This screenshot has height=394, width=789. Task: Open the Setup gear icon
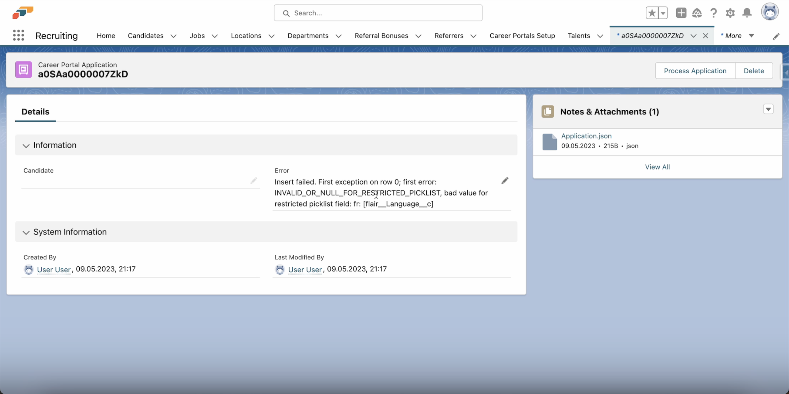point(730,13)
